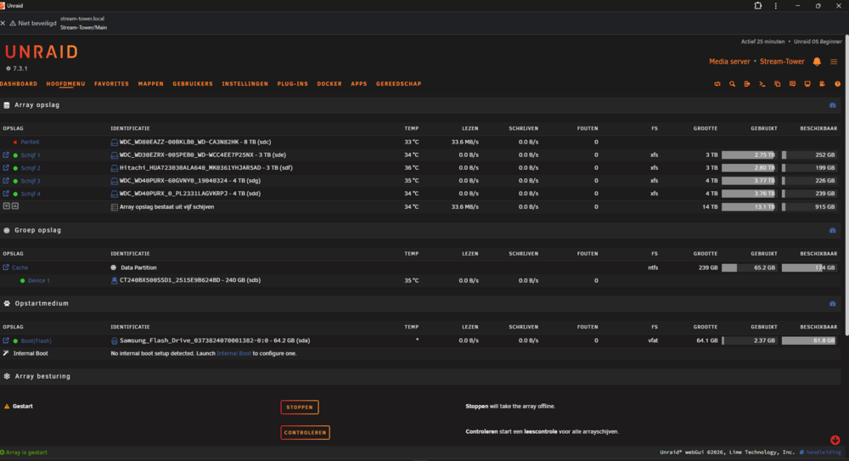Browse Schijf 3 via its external-link icon
Screen dimensions: 849x461
(6, 181)
